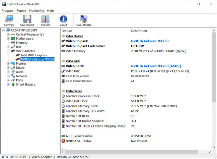Click the vertical scrollbar thumb
Image resolution: width=217 pixels, height=159 pixels.
pyautogui.click(x=214, y=67)
